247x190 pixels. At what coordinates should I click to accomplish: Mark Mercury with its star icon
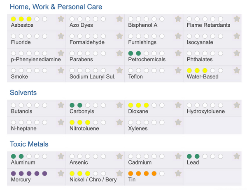click(x=61, y=174)
